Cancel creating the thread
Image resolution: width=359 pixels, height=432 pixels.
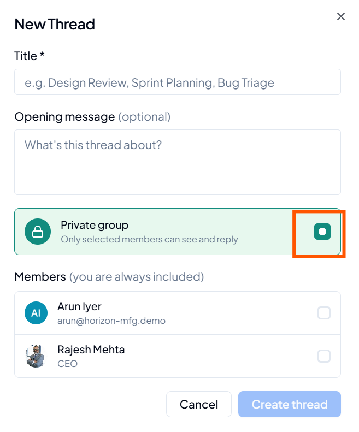tap(199, 404)
